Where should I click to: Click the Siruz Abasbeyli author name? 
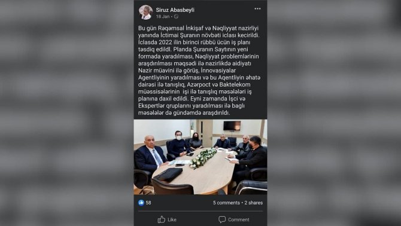175,10
